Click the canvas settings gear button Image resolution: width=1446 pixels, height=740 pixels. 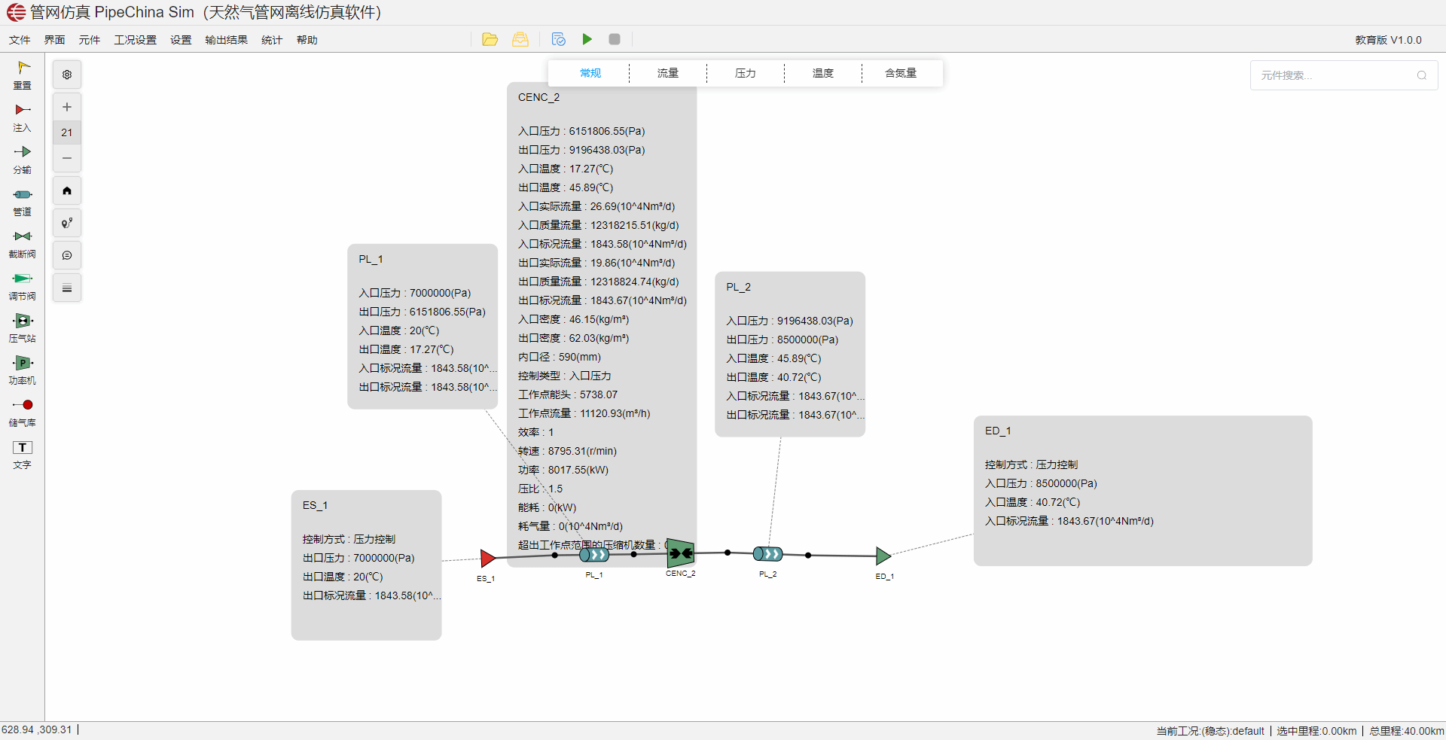[67, 75]
